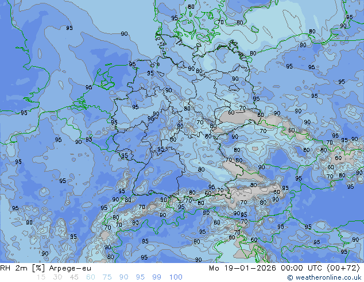Select the 30 value in the legend
The height and width of the screenshot is (282, 364).
click(57, 277)
